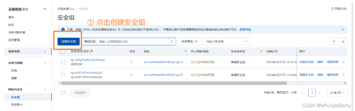Open 镜像 in the sidebar
Screen dimensions: 355x111
pos(14,78)
